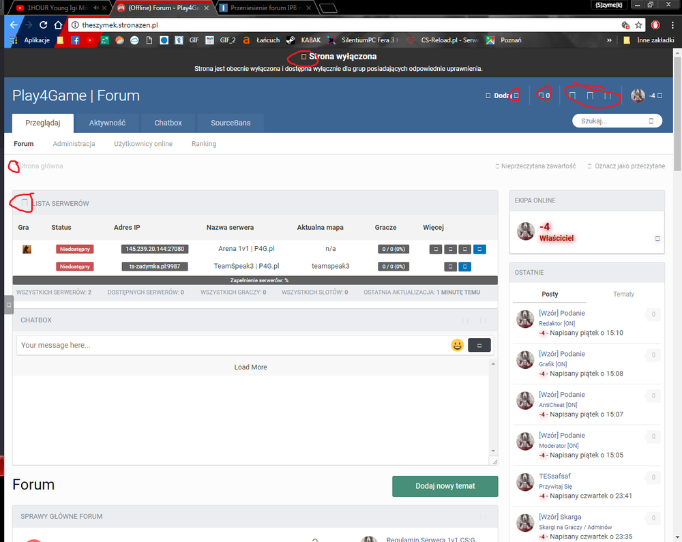
Task: Open Nieprzeczytana zawartość link
Action: pyautogui.click(x=535, y=166)
